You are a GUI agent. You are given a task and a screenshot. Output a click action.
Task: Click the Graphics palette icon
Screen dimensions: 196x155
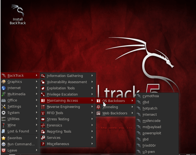click(x=4, y=82)
